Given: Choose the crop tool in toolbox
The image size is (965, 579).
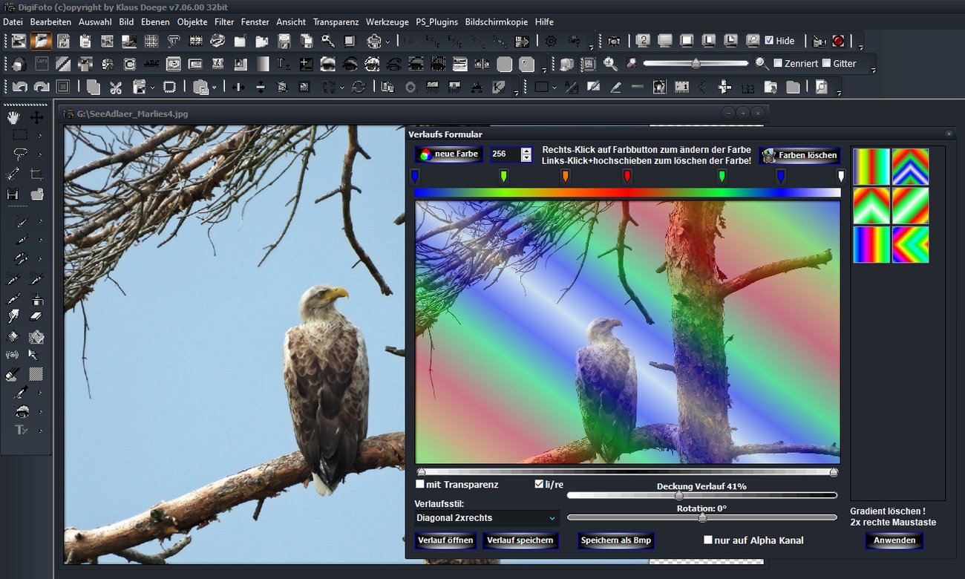Looking at the screenshot, I should coord(36,174).
